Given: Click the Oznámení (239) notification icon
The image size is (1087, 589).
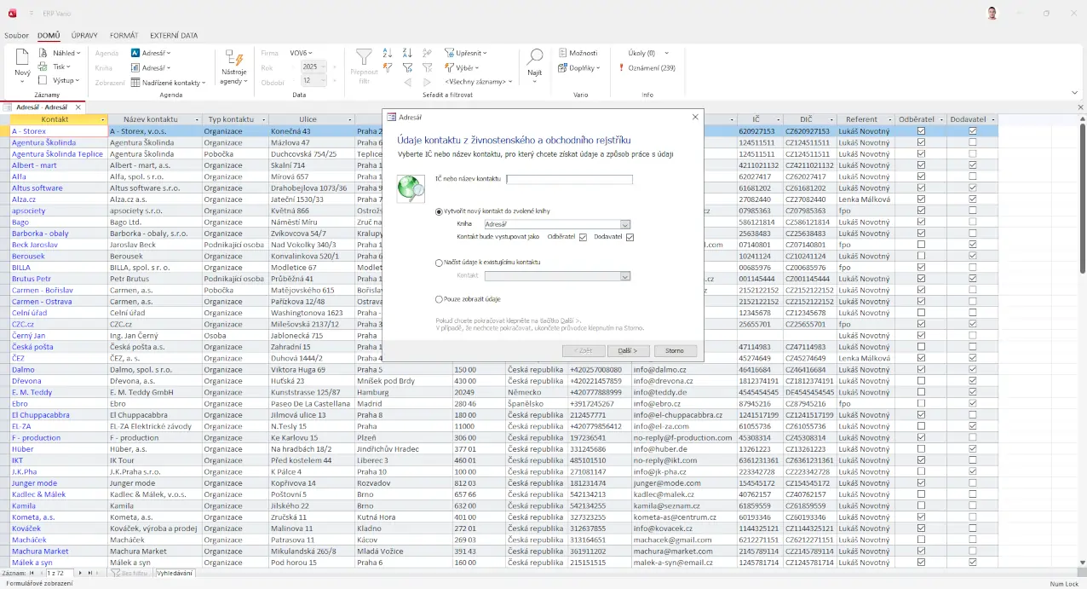Looking at the screenshot, I should [x=622, y=68].
